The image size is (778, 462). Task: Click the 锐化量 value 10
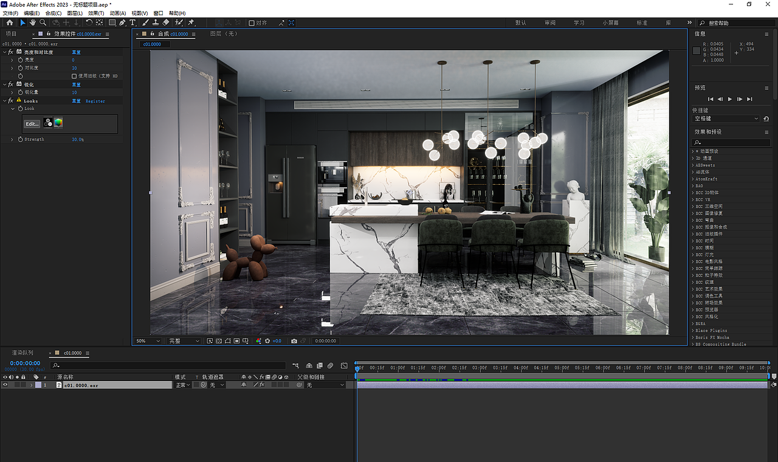pyautogui.click(x=74, y=92)
